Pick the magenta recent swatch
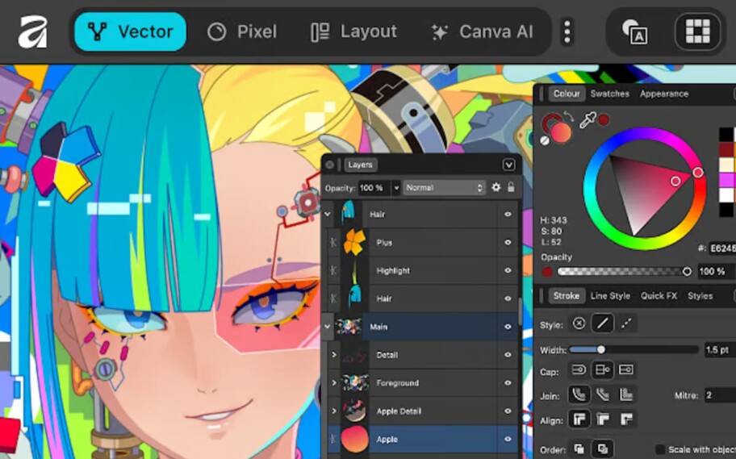This screenshot has width=736, height=459. click(x=726, y=180)
